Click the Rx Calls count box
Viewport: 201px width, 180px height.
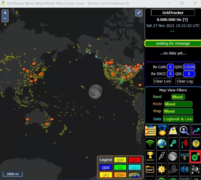click(170, 67)
